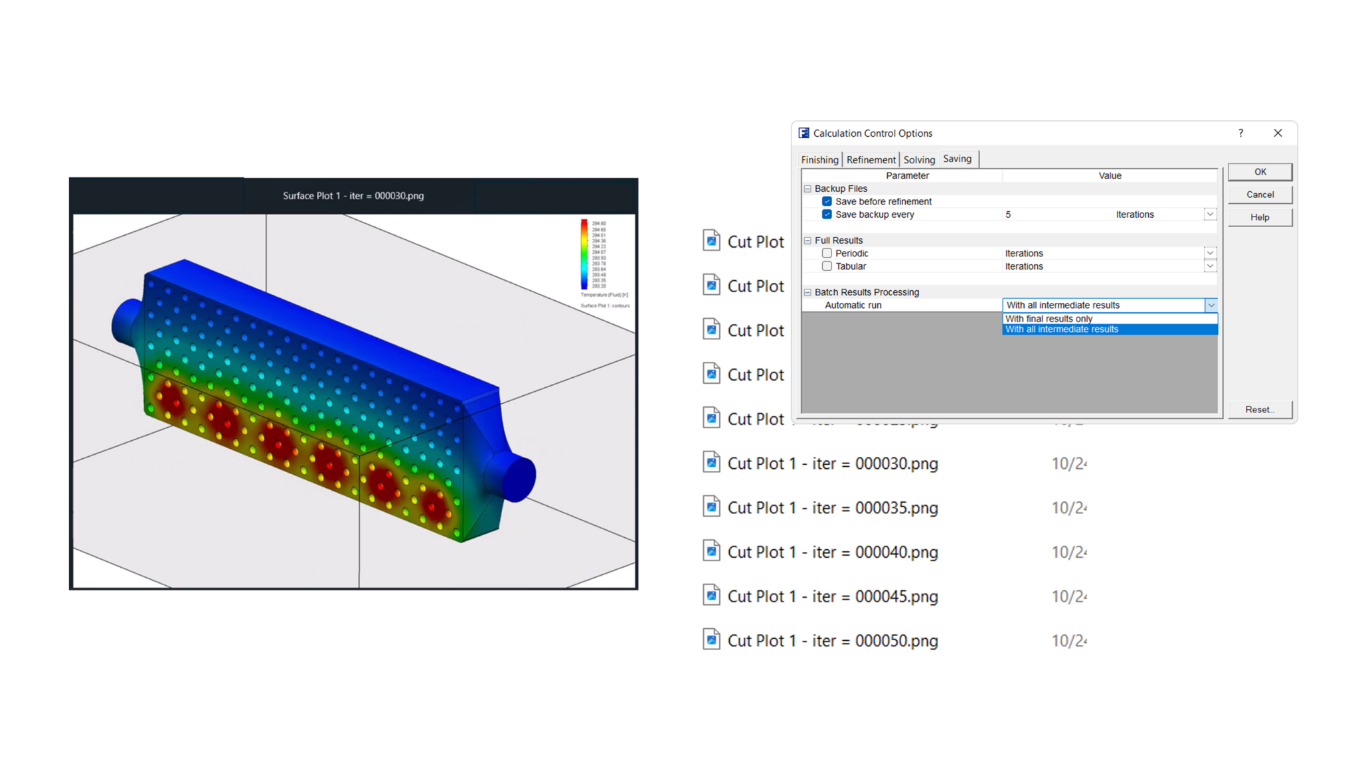Viewport: 1360px width, 765px height.
Task: Click the topmost Cut Plot file icon
Action: pyautogui.click(x=711, y=240)
